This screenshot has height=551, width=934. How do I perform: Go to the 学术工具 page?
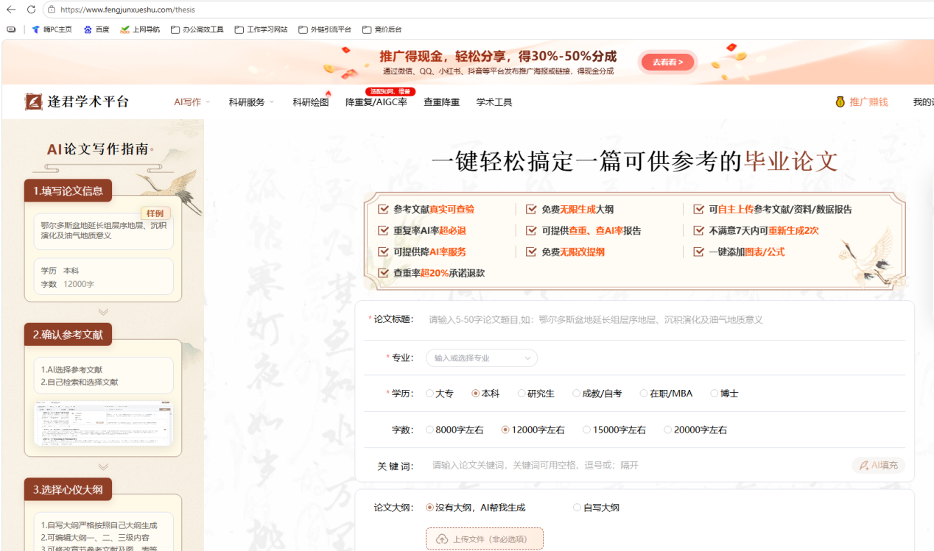(x=494, y=102)
